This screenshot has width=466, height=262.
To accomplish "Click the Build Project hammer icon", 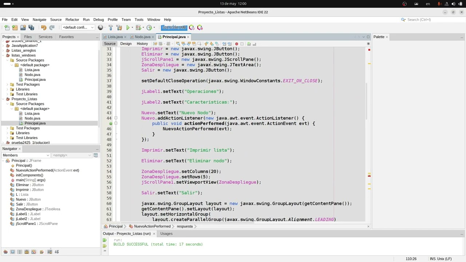I will coord(111,28).
